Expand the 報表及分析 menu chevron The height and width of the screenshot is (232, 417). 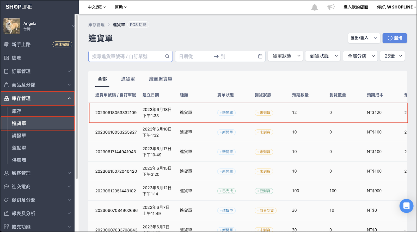(69, 214)
